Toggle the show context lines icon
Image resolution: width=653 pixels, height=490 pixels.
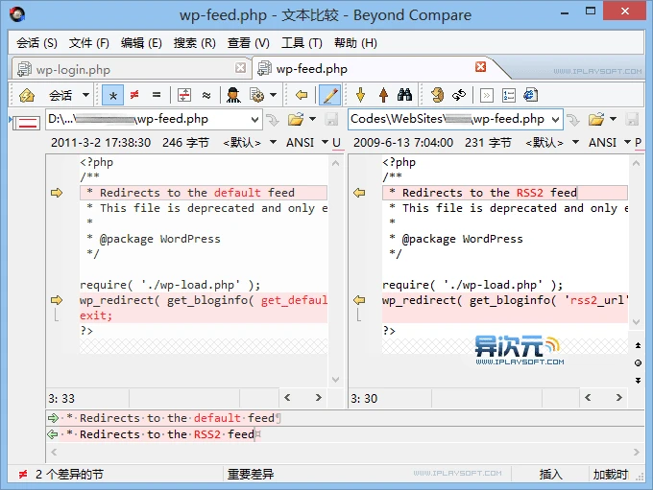184,95
